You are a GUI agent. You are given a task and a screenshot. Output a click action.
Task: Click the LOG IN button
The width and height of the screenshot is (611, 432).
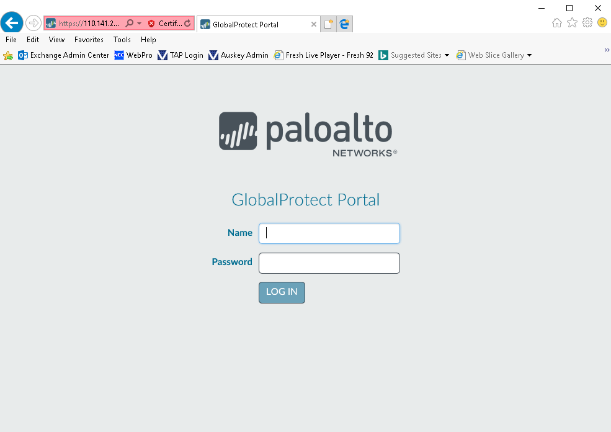point(282,292)
